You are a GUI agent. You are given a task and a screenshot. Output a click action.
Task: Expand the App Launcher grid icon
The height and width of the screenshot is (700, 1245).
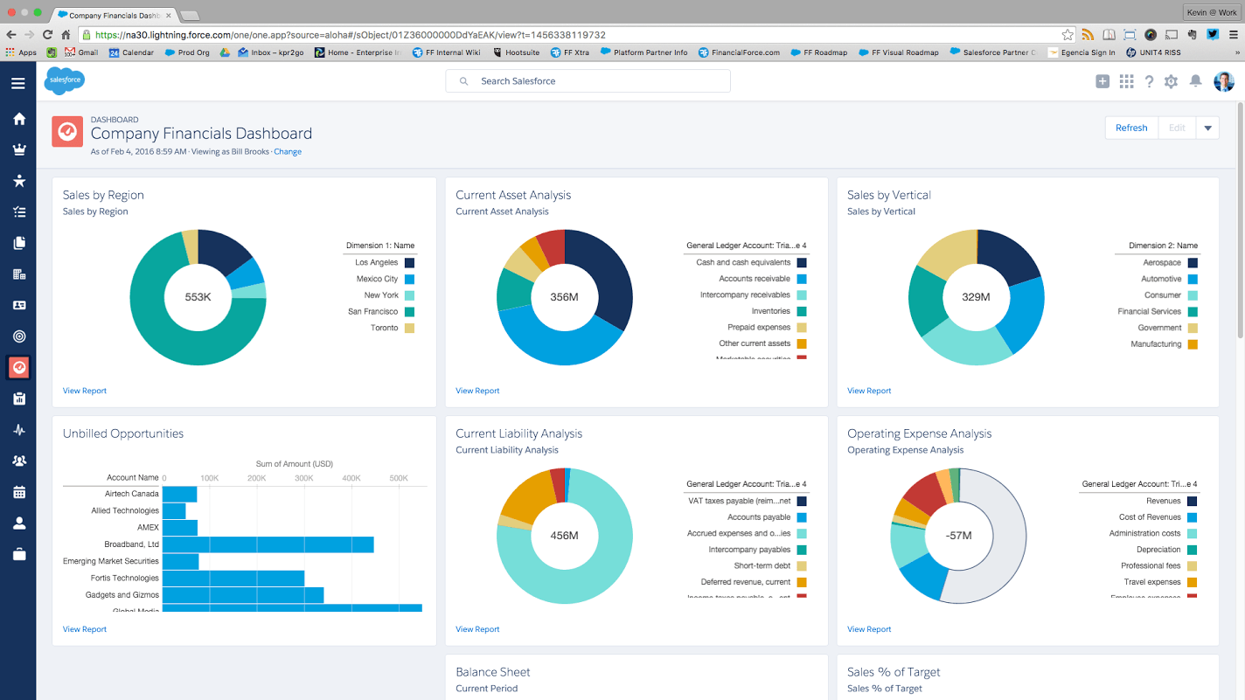(x=1126, y=80)
